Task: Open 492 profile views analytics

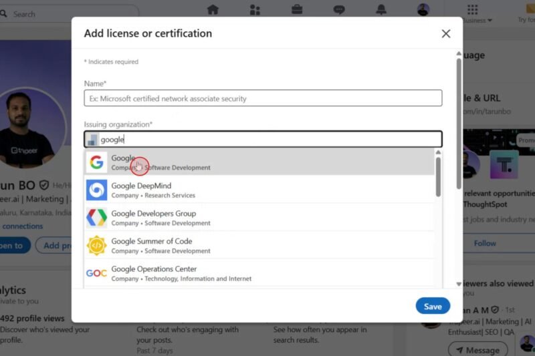Action: 32,318
